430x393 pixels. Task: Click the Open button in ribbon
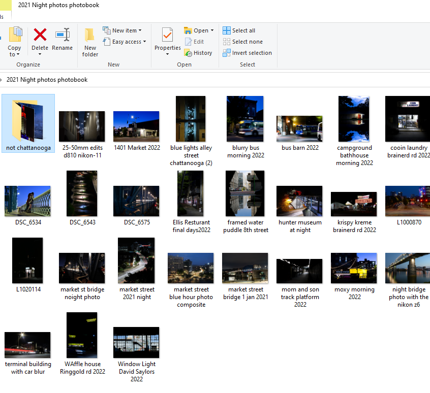[199, 30]
